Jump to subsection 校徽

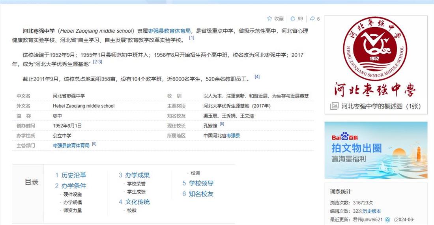tap(132, 210)
